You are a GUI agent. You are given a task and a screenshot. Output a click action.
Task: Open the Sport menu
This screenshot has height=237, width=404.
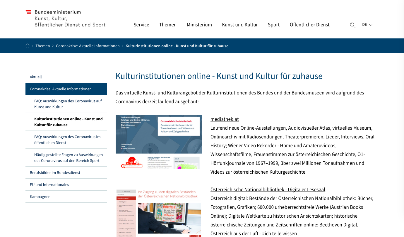click(x=274, y=25)
